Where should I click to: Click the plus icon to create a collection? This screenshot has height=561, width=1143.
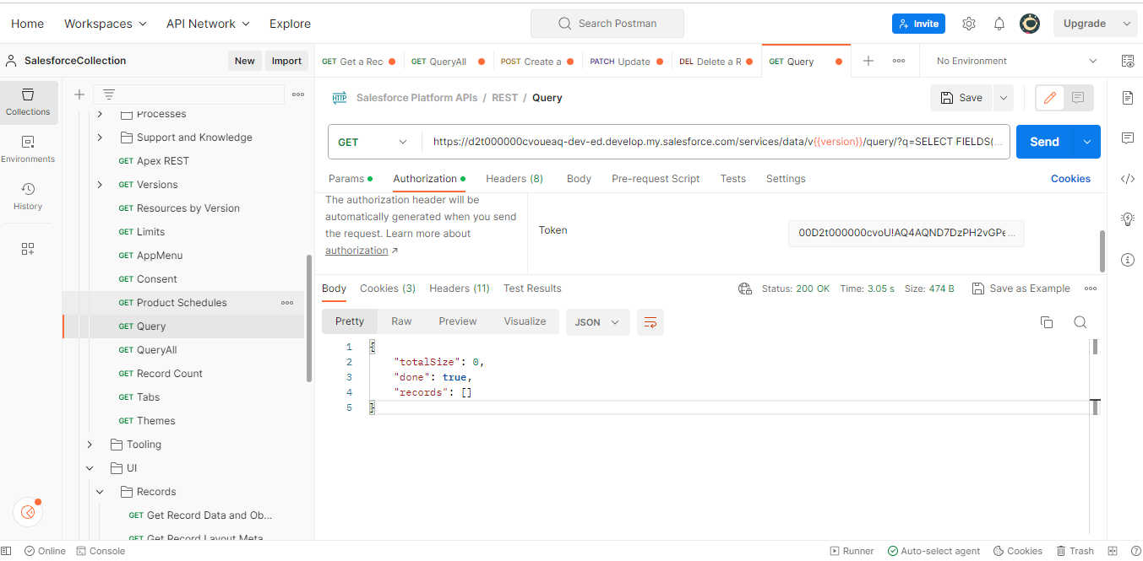(x=79, y=94)
